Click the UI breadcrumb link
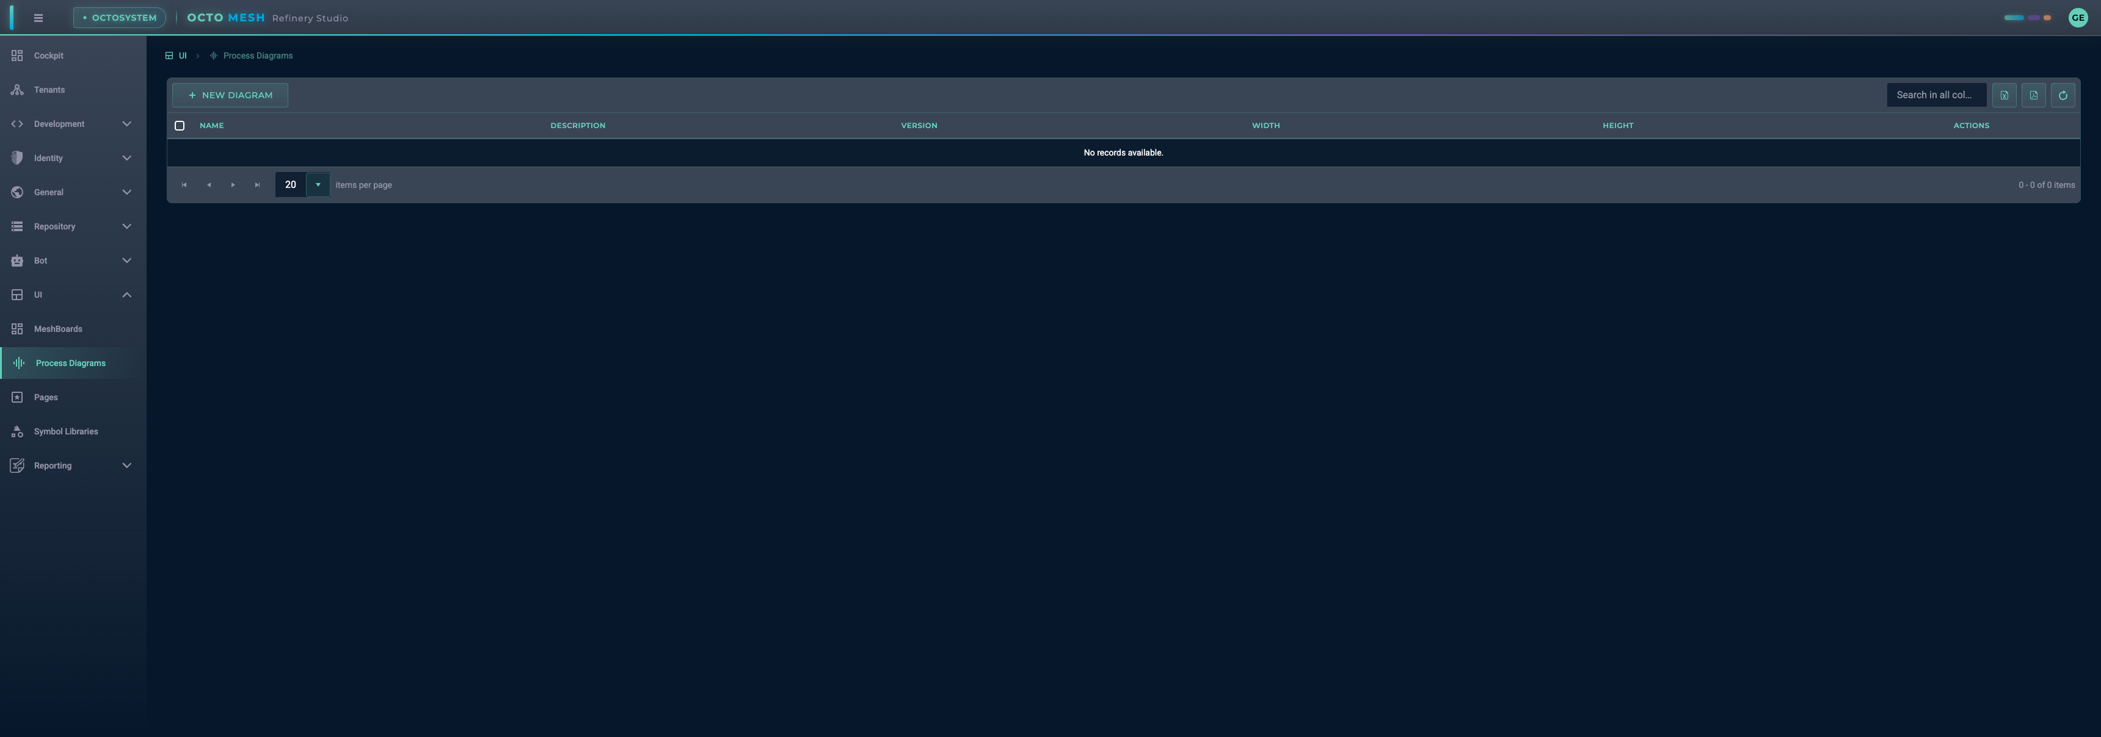 (x=182, y=56)
